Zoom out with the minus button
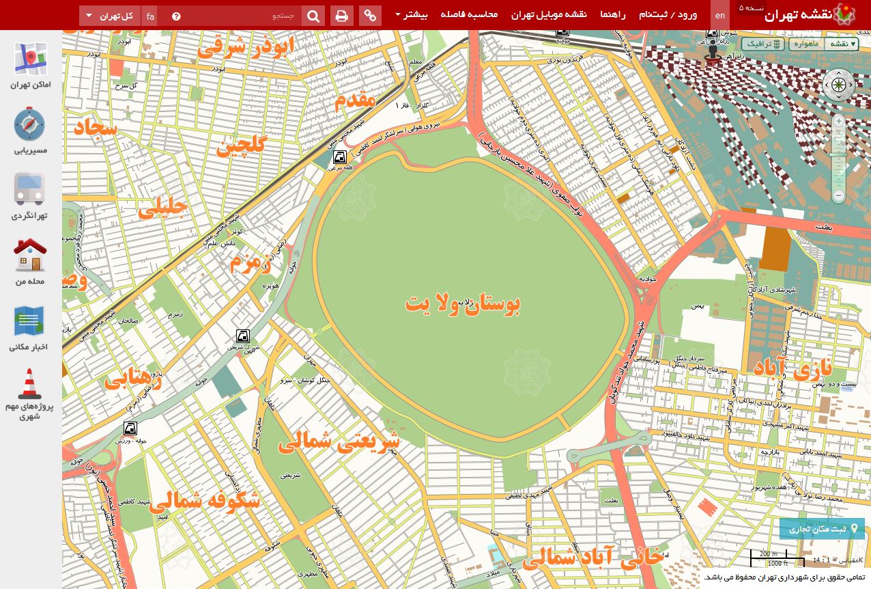This screenshot has height=589, width=871. (x=839, y=196)
